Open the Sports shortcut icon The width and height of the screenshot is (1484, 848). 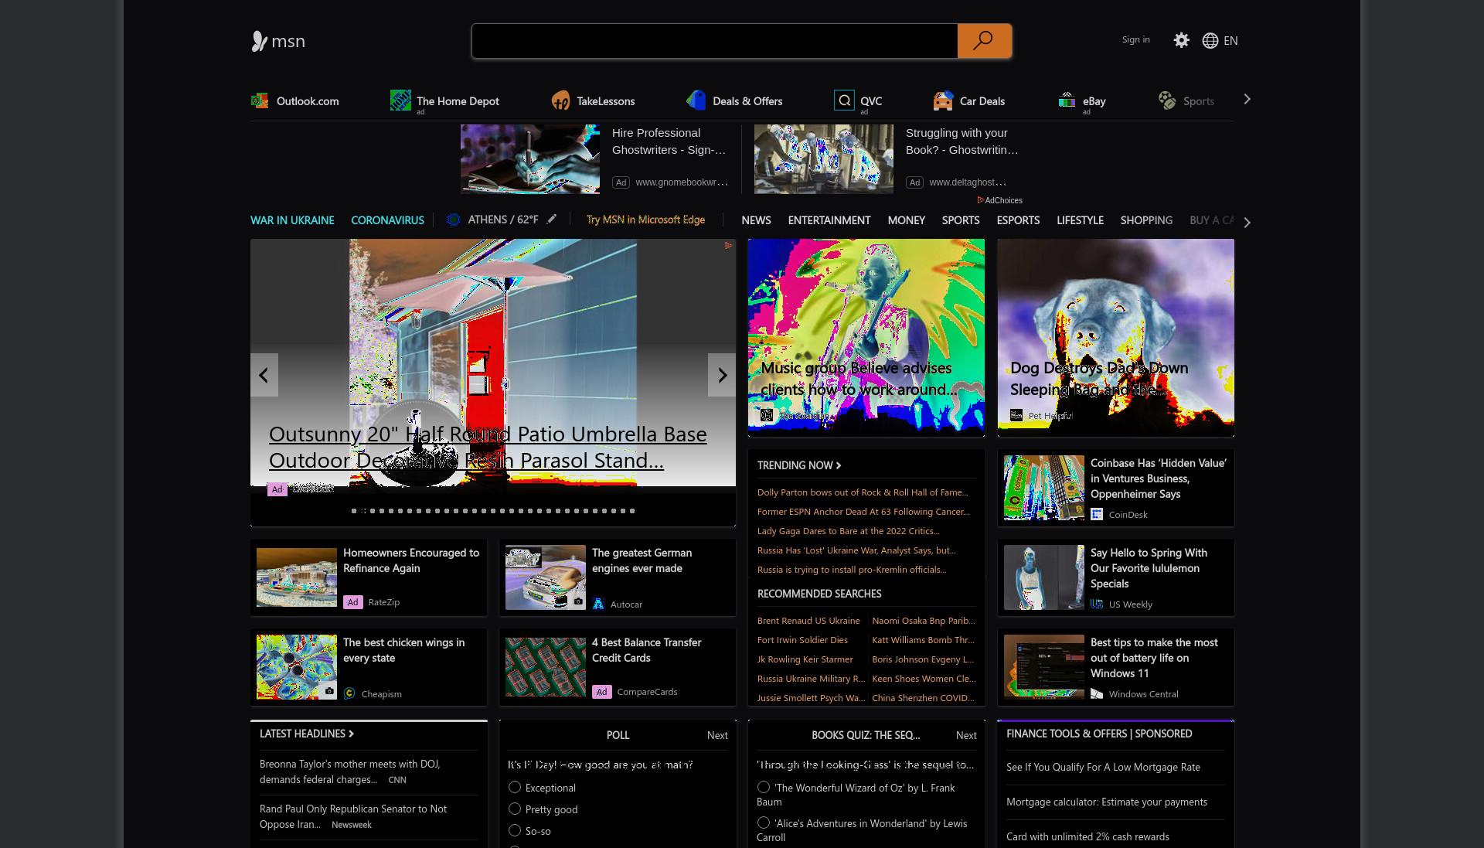(1167, 100)
